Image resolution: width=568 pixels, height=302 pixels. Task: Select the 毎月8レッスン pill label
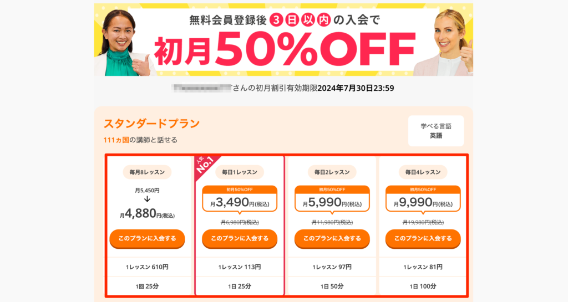(147, 172)
